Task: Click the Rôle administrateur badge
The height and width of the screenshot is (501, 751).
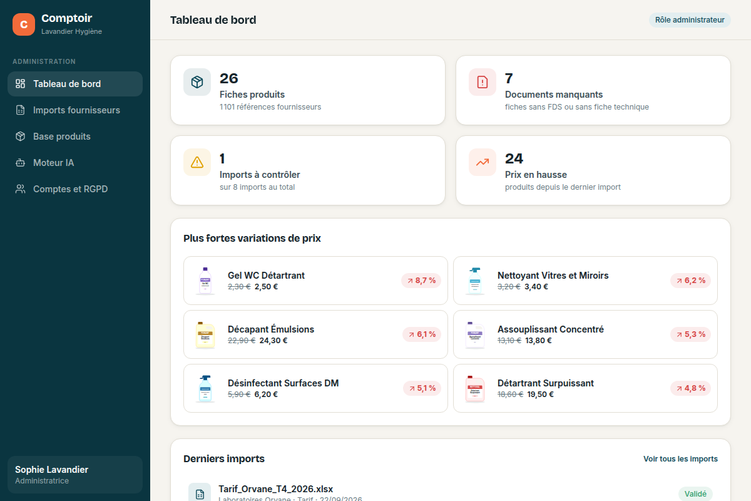Action: pyautogui.click(x=690, y=20)
